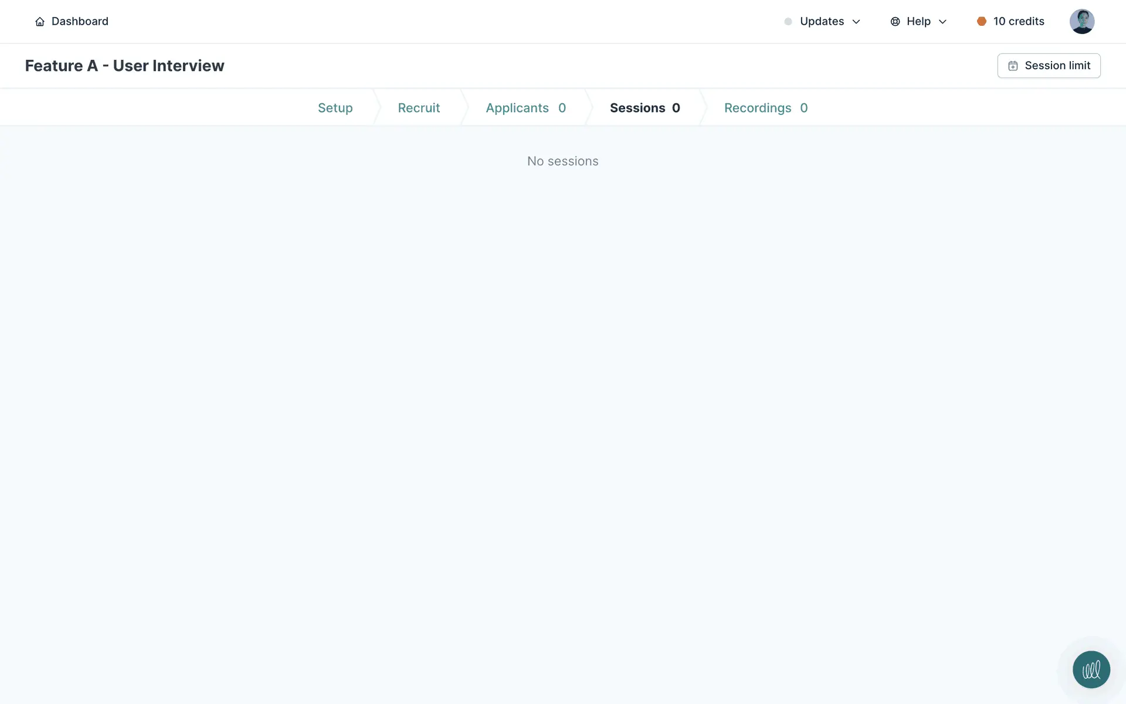Image resolution: width=1126 pixels, height=704 pixels.
Task: Open the Updates menu label
Action: pos(822,22)
